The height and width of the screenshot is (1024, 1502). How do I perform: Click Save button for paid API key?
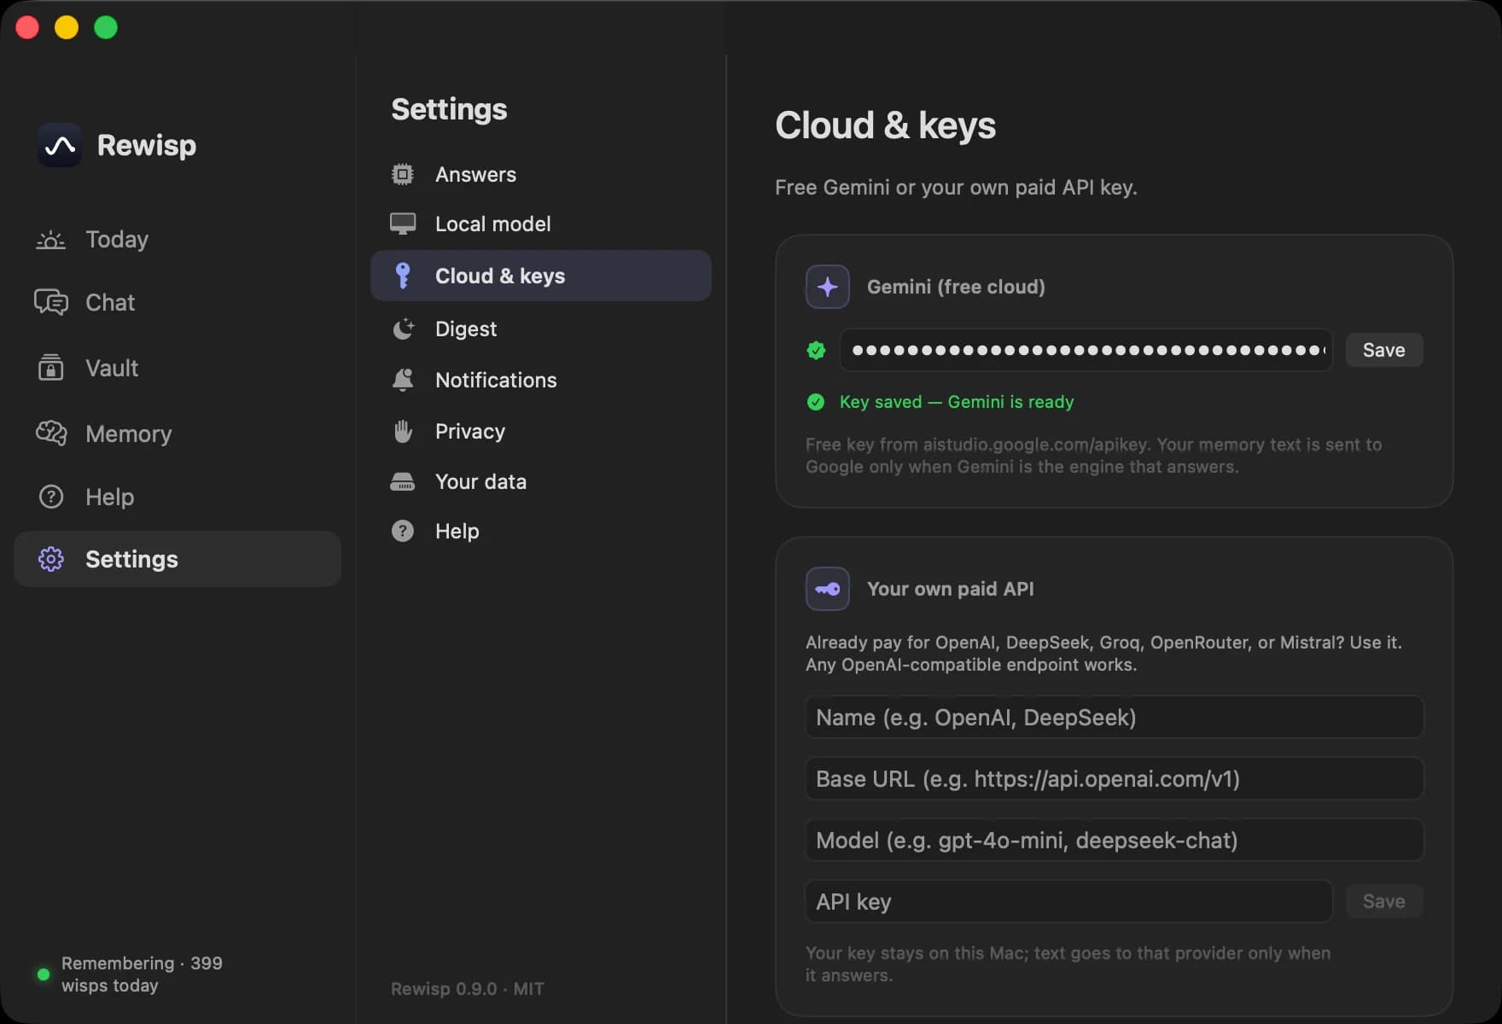[1383, 901]
